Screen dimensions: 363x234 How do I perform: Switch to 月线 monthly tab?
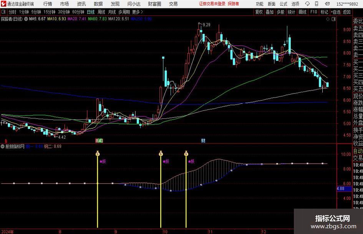(112, 12)
